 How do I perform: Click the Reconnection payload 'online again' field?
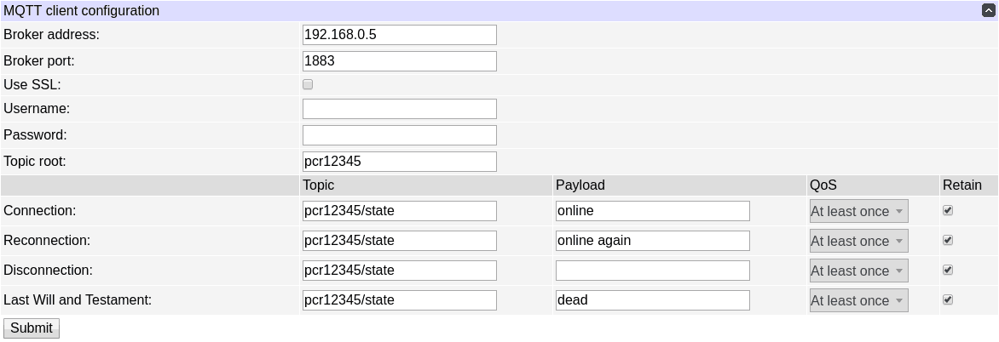click(x=652, y=241)
